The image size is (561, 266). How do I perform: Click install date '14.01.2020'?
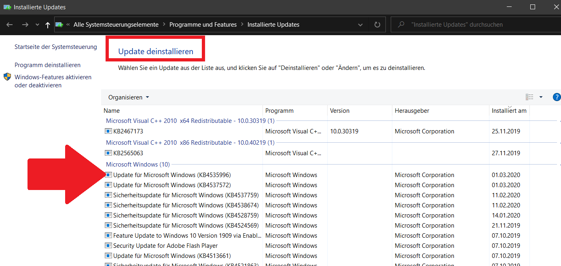pyautogui.click(x=506, y=215)
